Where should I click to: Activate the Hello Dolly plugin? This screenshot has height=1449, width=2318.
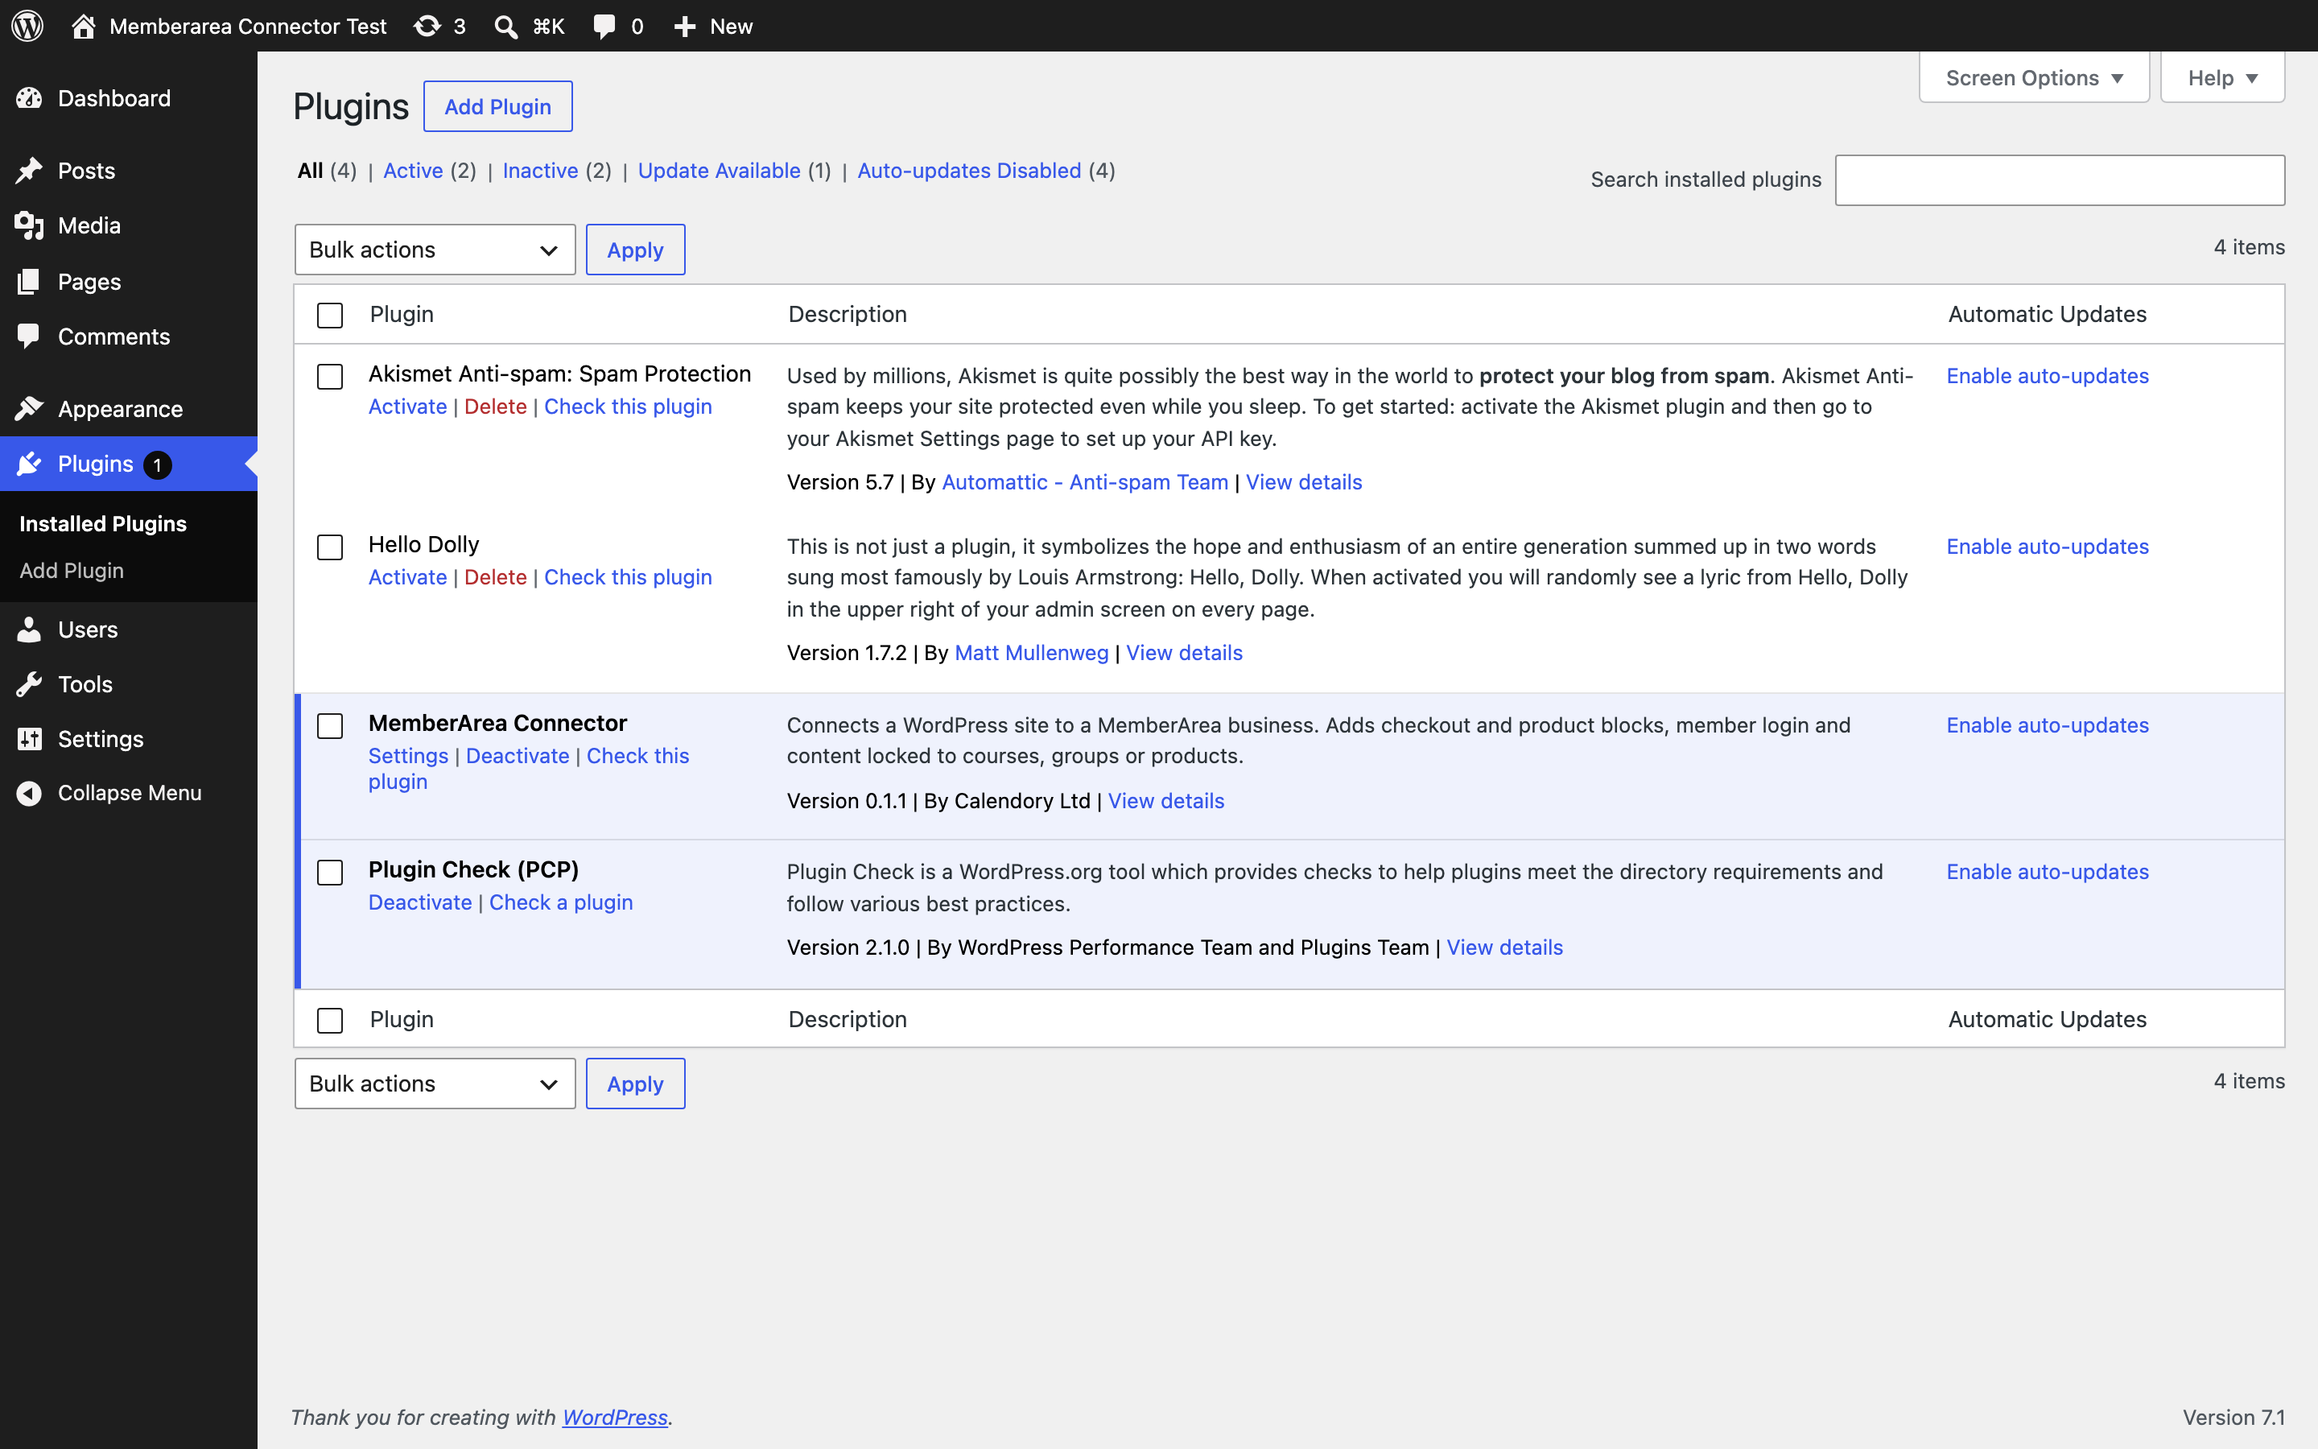(x=408, y=577)
